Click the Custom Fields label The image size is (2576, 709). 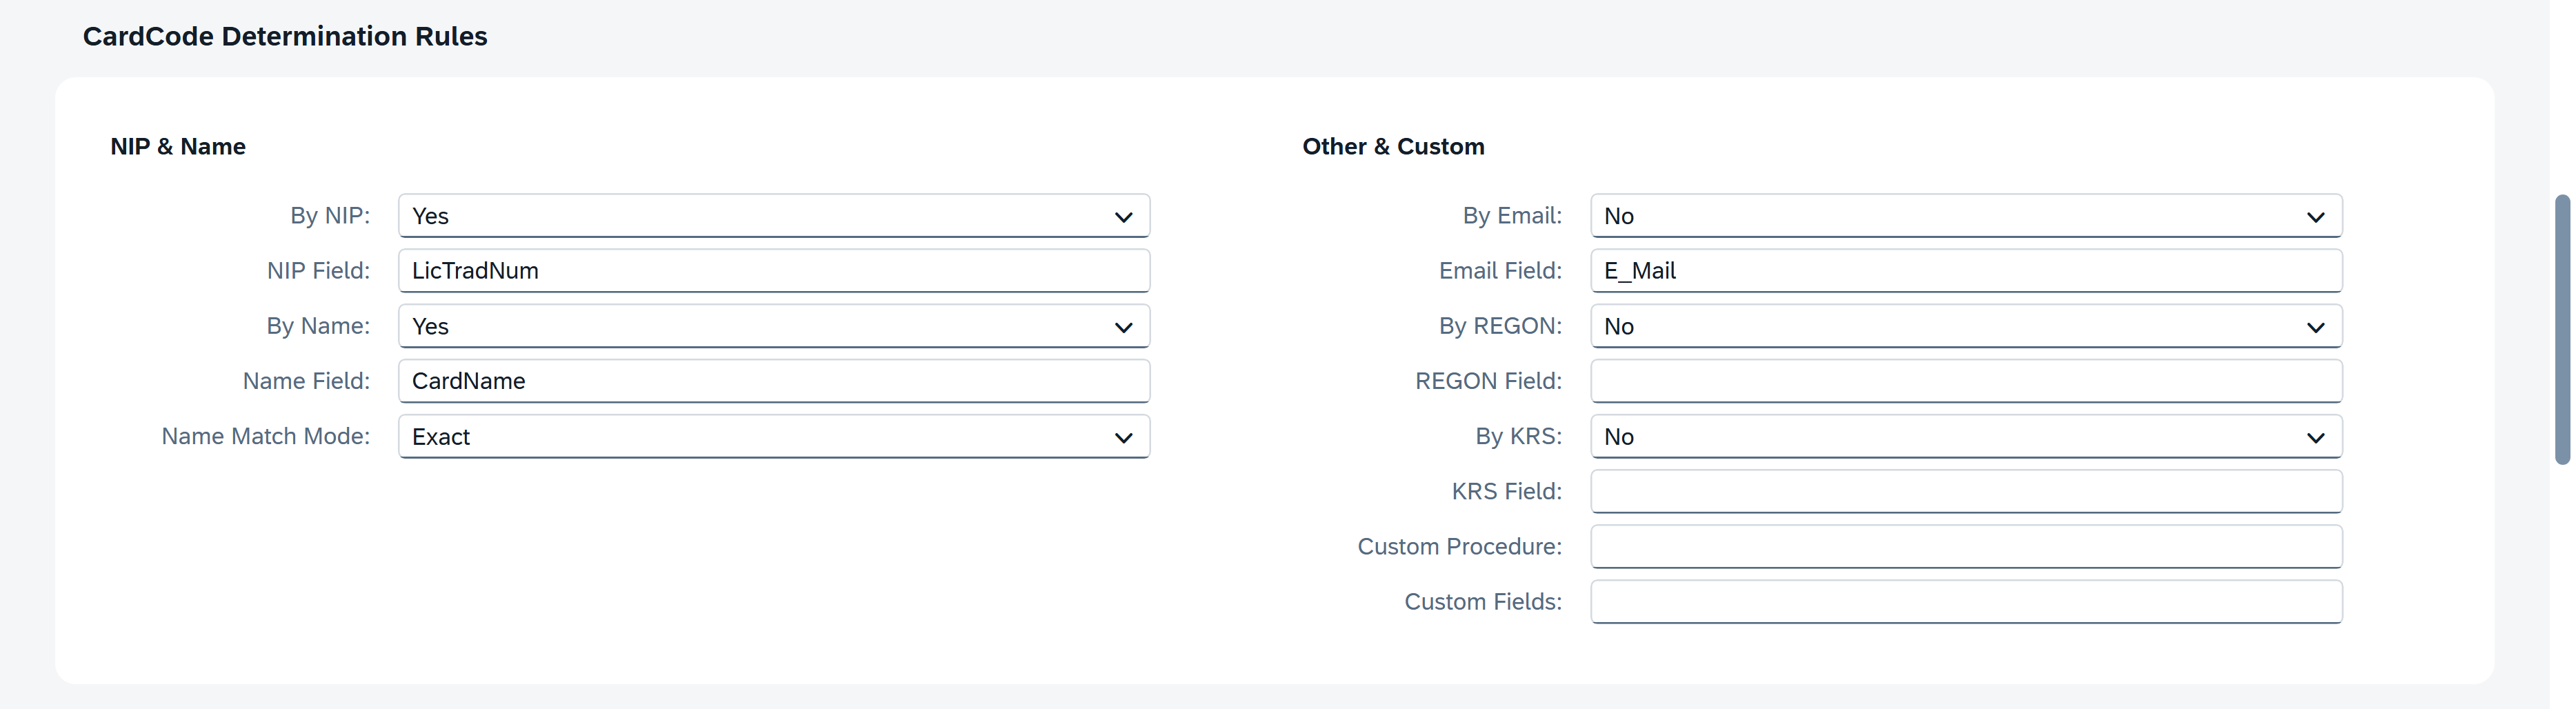click(x=1483, y=602)
